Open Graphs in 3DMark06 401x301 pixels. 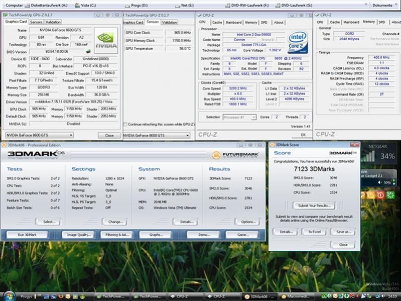click(x=156, y=235)
